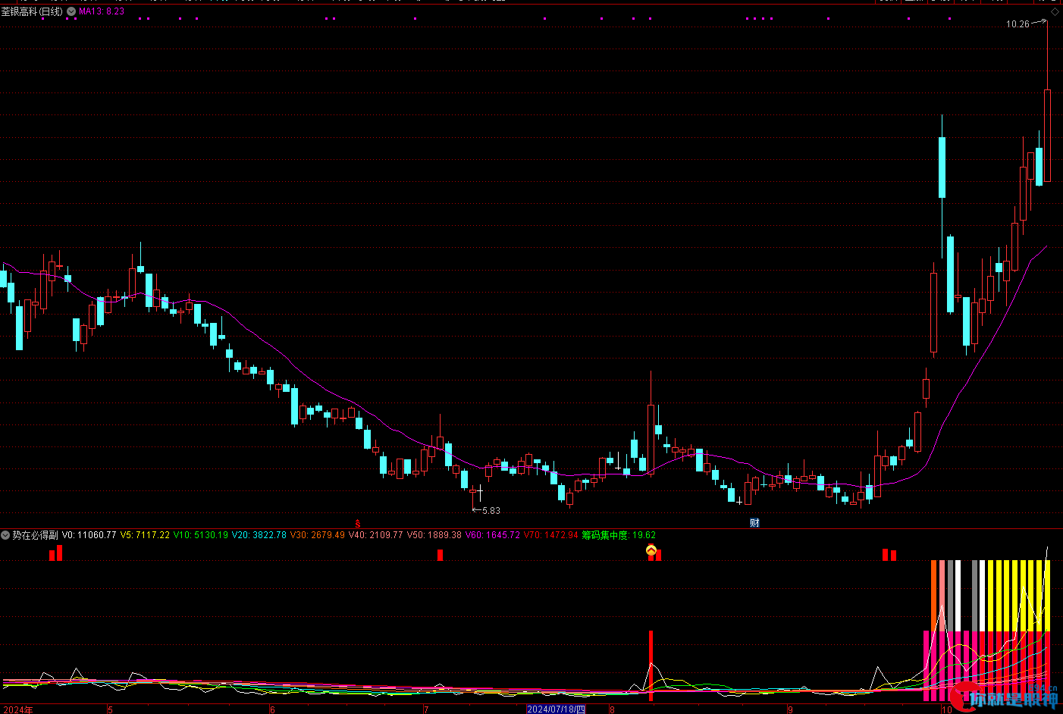Open the 财 financial marker on the time axis
Viewport: 1063px width, 714px height.
754,523
